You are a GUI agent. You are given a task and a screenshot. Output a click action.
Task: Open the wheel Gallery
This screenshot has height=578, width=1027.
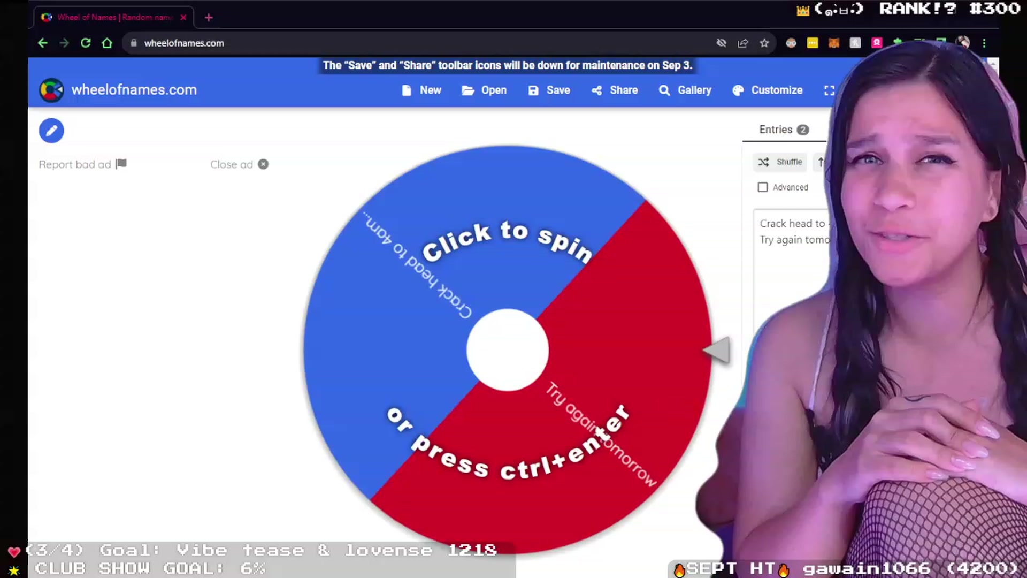685,90
